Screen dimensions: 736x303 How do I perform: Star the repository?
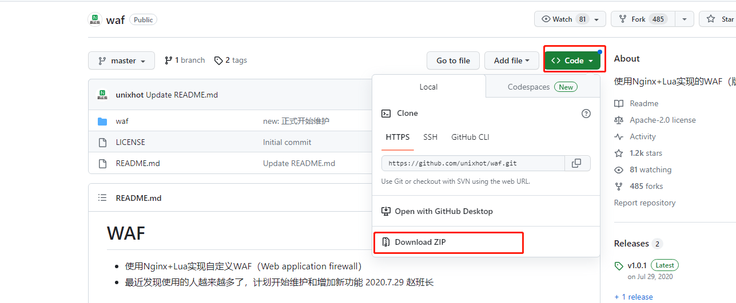718,19
